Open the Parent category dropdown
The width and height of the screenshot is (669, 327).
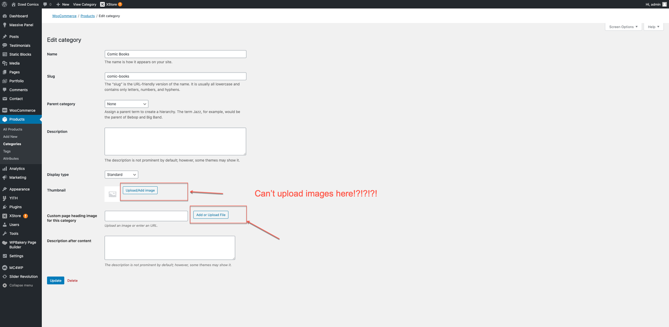coord(126,104)
